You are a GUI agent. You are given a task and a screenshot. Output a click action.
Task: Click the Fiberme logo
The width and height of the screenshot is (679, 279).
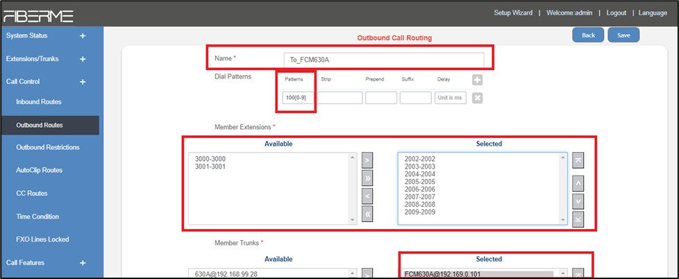[x=38, y=16]
